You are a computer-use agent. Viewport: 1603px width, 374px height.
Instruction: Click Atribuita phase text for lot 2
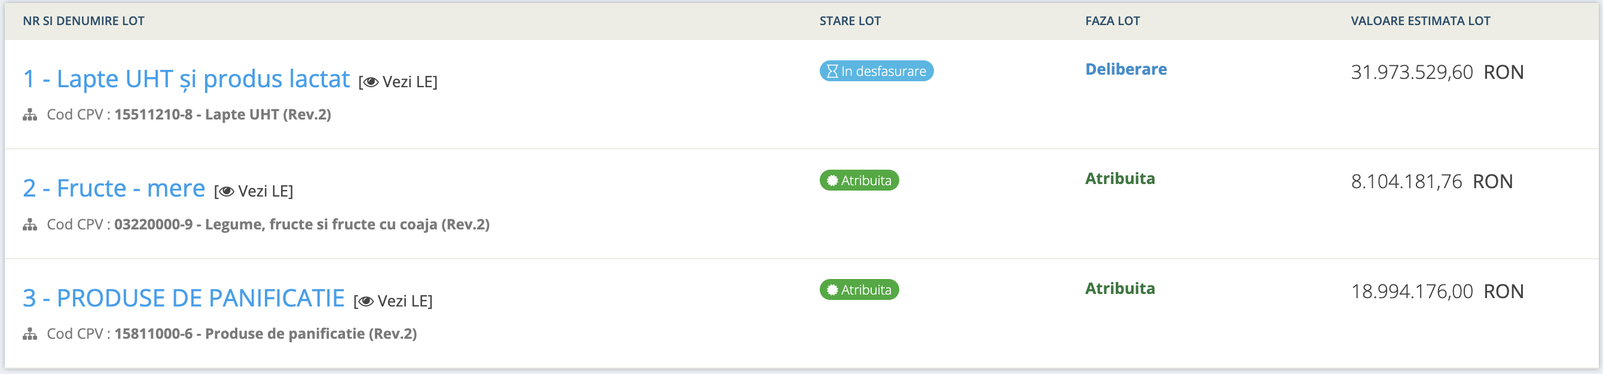click(1119, 179)
